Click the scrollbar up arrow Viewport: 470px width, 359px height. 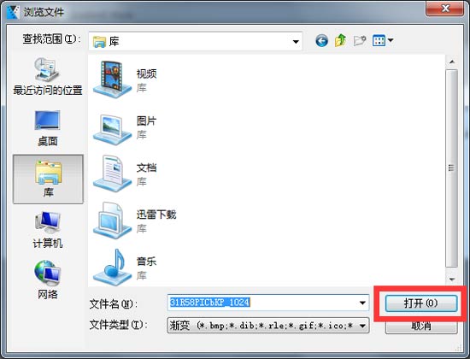[x=452, y=62]
